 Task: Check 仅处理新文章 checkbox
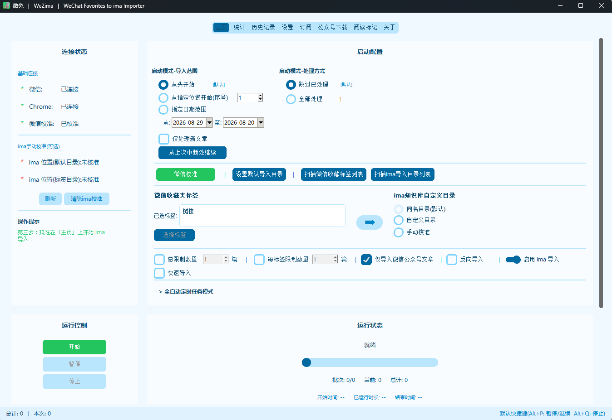click(164, 139)
